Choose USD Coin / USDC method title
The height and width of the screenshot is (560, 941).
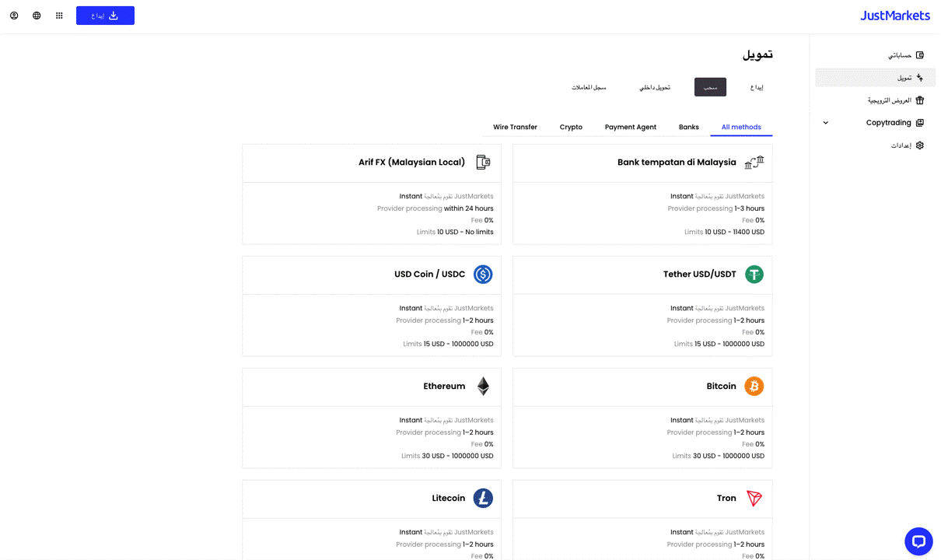[430, 275]
